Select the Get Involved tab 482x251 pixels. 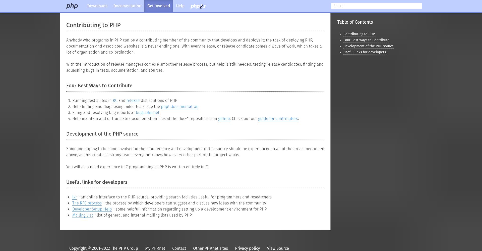(159, 6)
